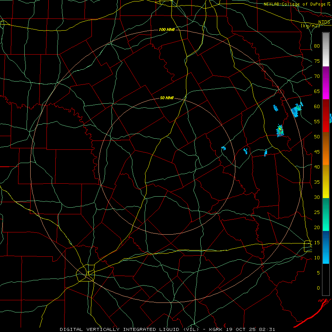Click the NEXLAB-College of DuPage header text

pyautogui.click(x=294, y=4)
